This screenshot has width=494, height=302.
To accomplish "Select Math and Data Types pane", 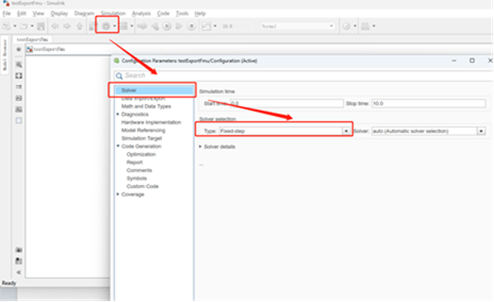I will coord(146,107).
